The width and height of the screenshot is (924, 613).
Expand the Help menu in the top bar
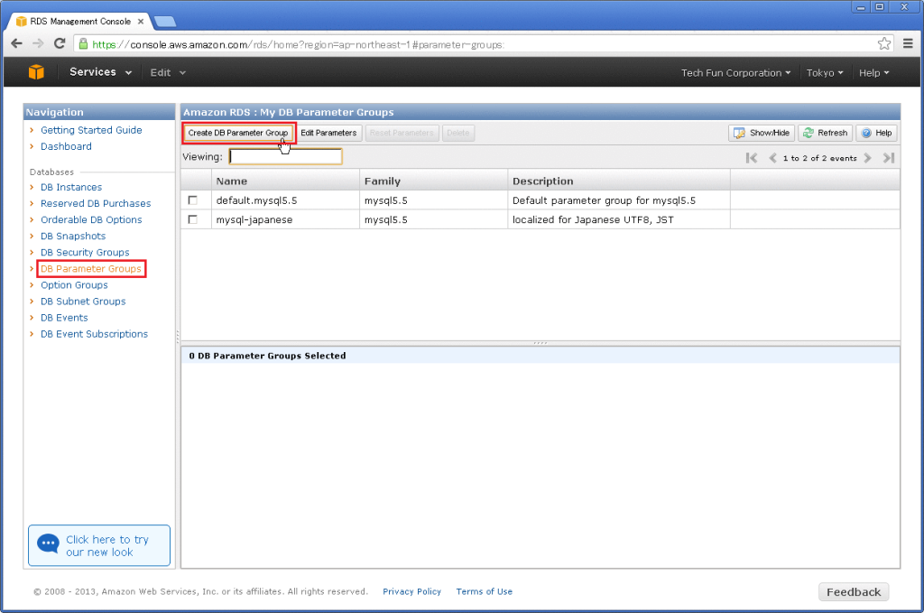[873, 73]
